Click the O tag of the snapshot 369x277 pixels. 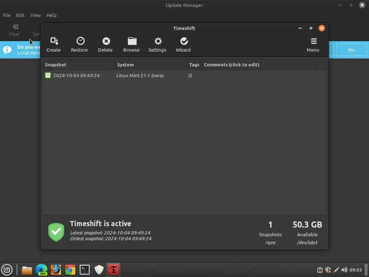pos(190,76)
